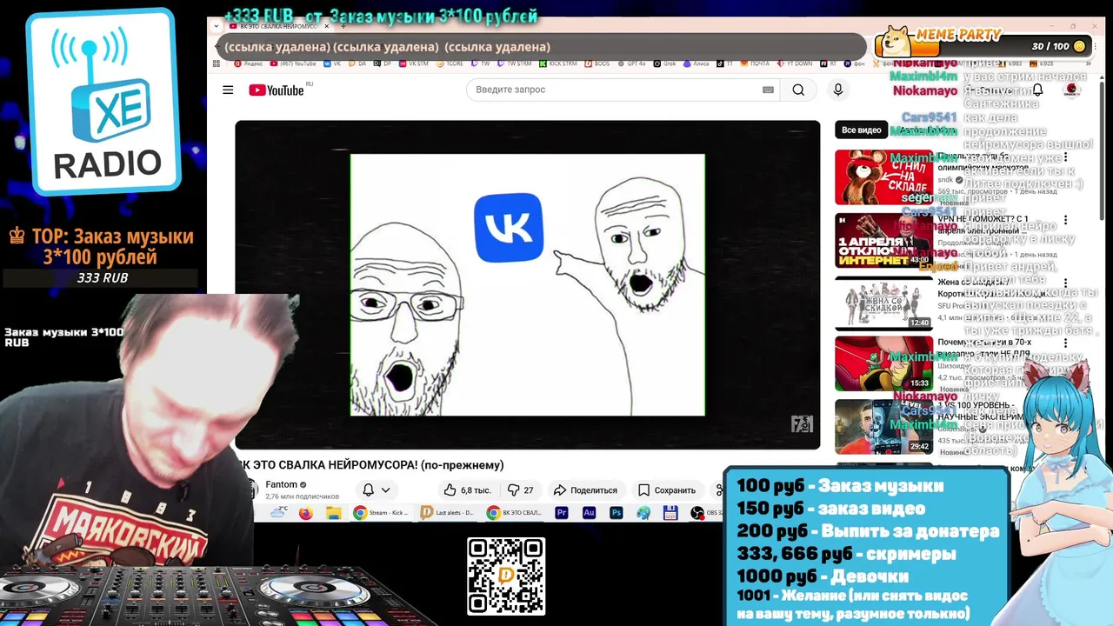This screenshot has height=626, width=1113.
Task: Open the '1 АПРЕЛЯ ОТКЛЮЧАТ ИНТЕРНЕТ' video thumbnail
Action: click(883, 241)
